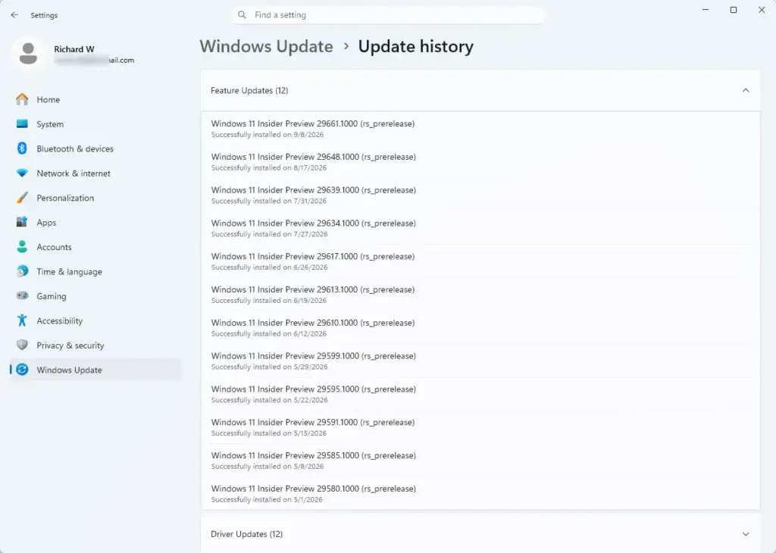Screen dimensions: 776x553
Task: Select Insider Preview 29634.1000 entry
Action: (480, 228)
